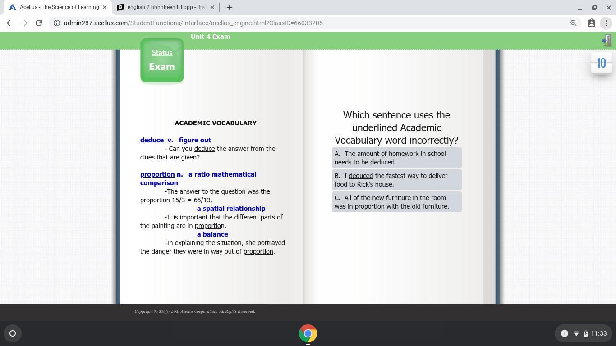Click the Wi-Fi icon in system tray
The width and height of the screenshot is (616, 346).
click(x=576, y=333)
